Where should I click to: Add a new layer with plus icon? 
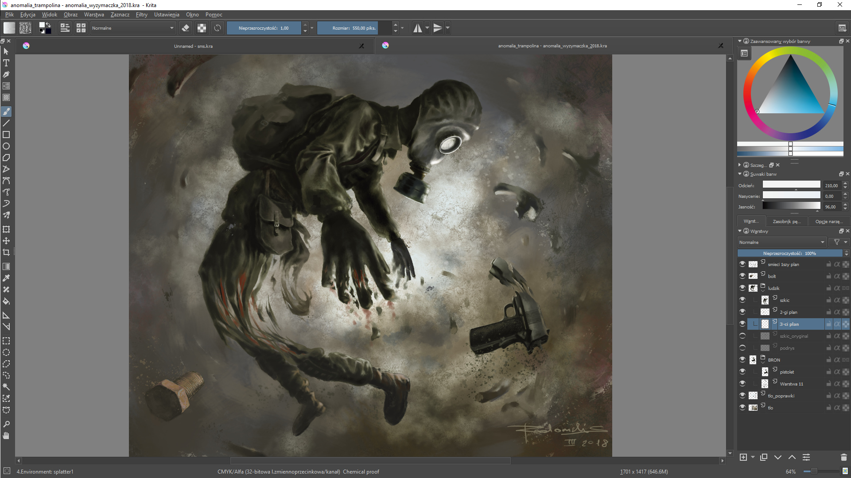click(743, 457)
